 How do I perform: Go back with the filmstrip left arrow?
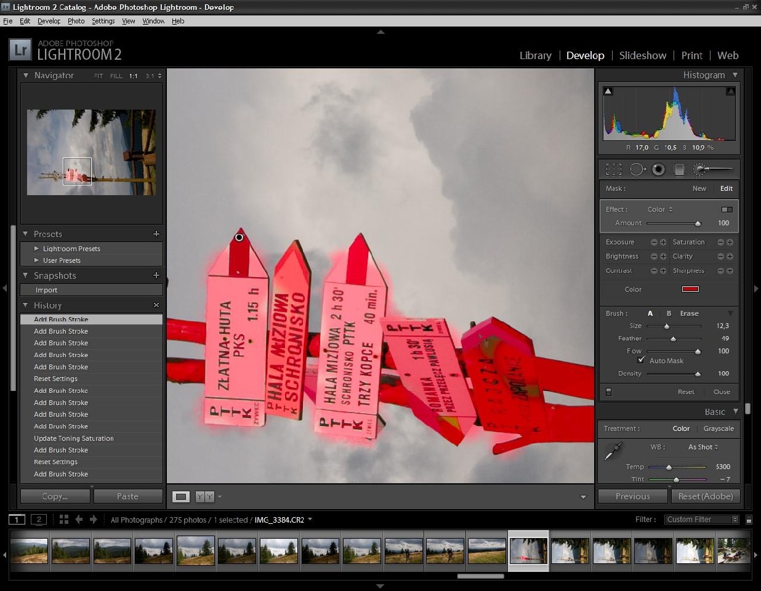pyautogui.click(x=79, y=520)
